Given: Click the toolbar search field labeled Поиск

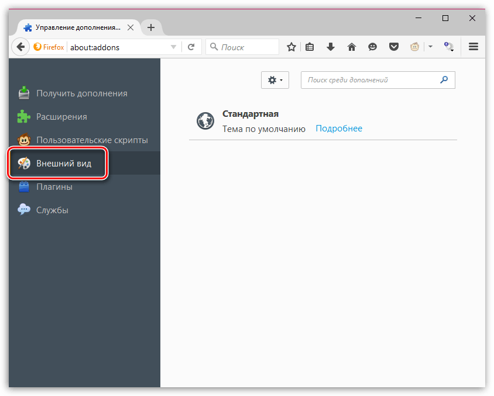Looking at the screenshot, I should 242,47.
